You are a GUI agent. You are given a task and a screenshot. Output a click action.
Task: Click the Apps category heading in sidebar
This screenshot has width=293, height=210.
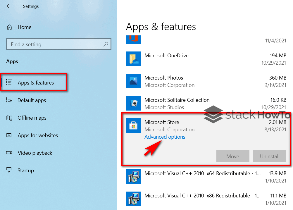[x=12, y=62]
